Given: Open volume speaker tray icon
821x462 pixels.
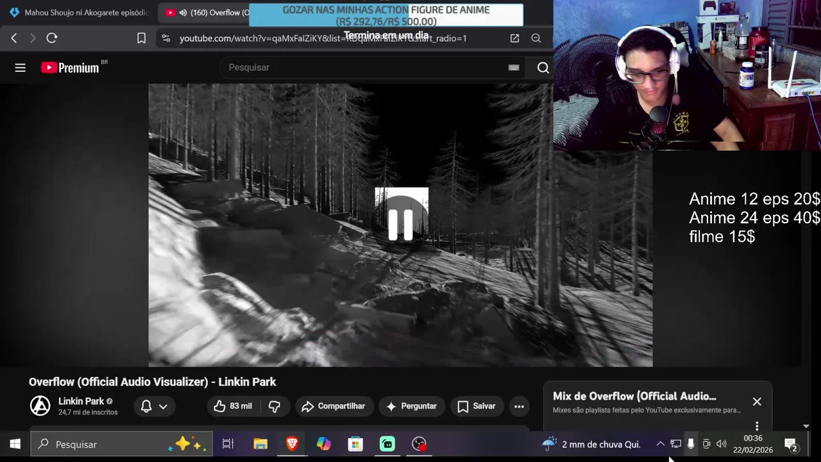Looking at the screenshot, I should [x=722, y=444].
